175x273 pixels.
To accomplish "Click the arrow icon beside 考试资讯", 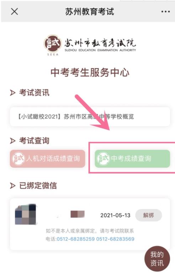I will coord(12,93).
